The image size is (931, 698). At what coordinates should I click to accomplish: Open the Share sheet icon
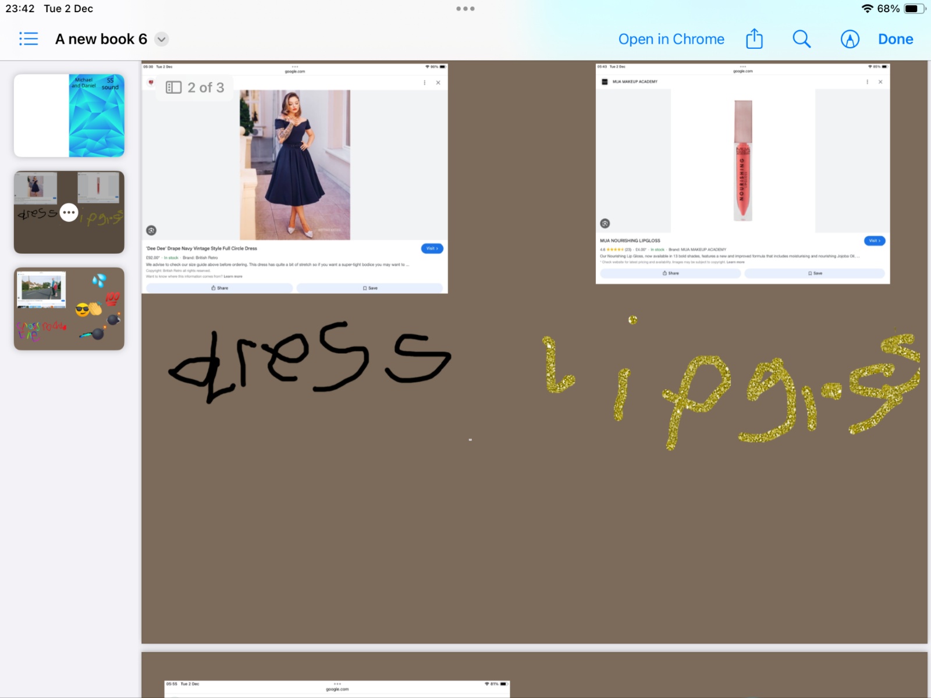[754, 39]
